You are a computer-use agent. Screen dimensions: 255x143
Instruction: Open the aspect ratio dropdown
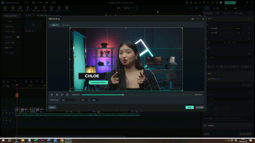[x=69, y=100]
